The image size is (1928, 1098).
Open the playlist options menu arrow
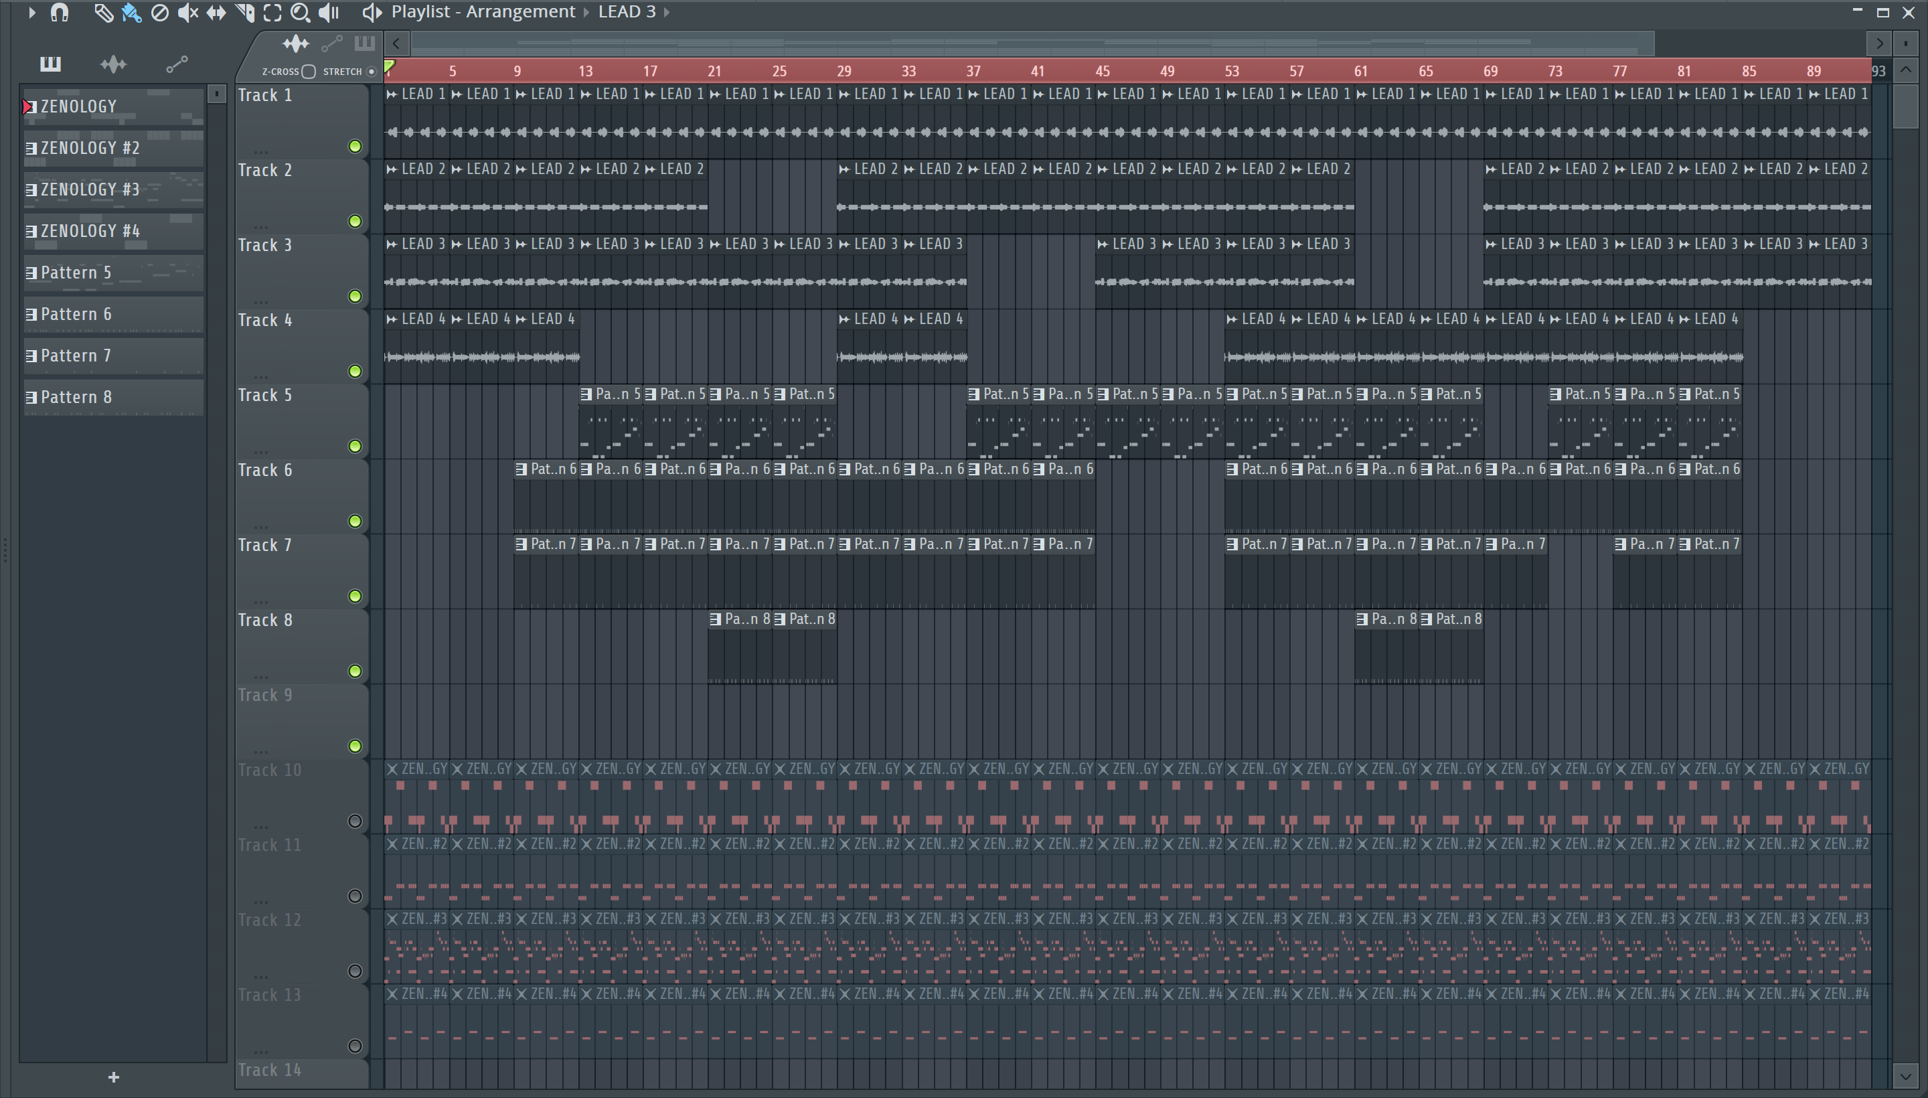tap(31, 12)
